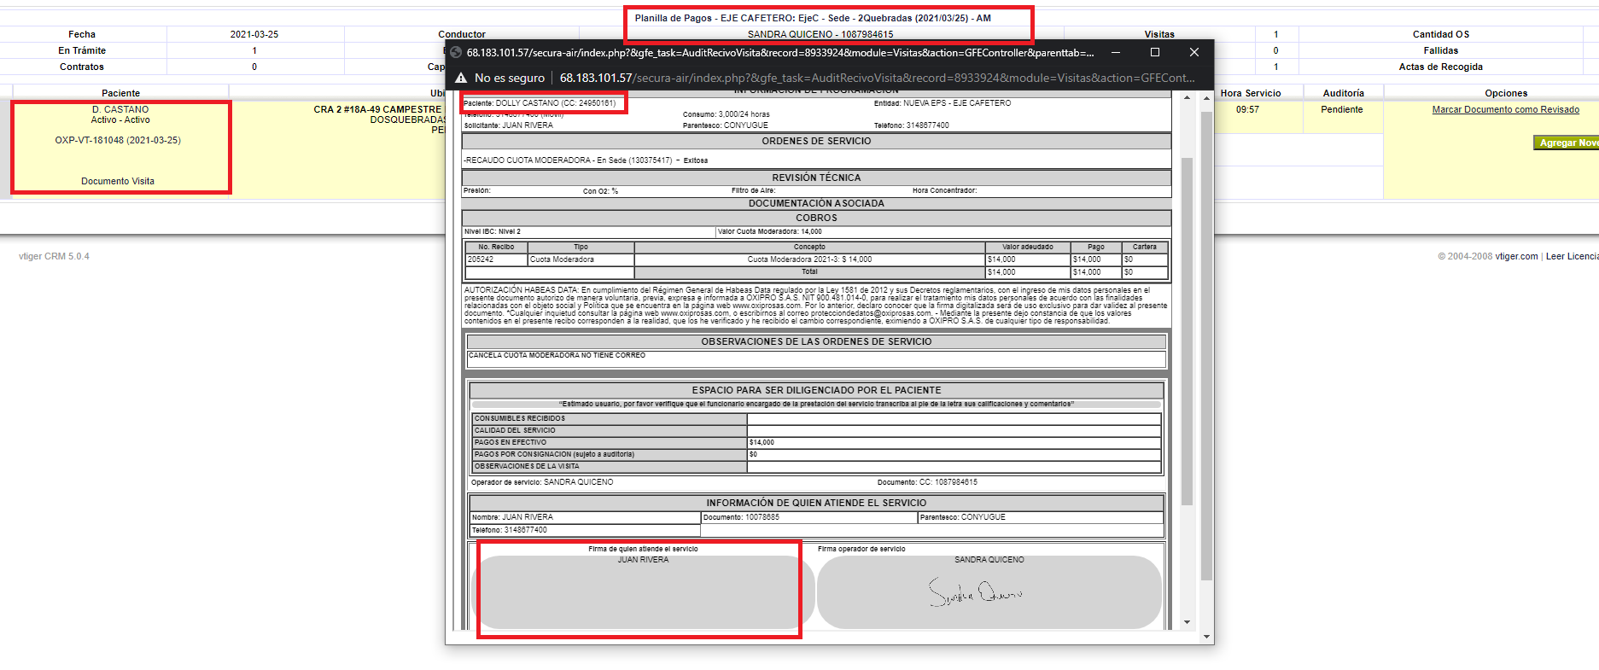Click the 'Actas de Recogida' label

coord(1441,67)
